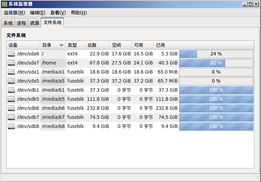
Task: Sort by the 空闲 column header
Action: [x=121, y=45]
